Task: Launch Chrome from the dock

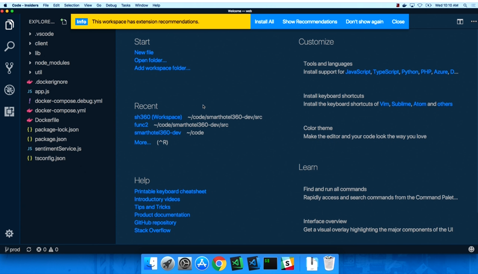Action: [219, 263]
